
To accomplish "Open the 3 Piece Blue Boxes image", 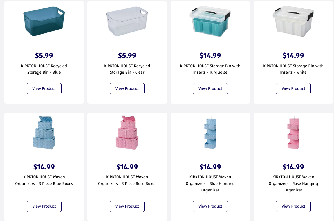I will point(44,133).
